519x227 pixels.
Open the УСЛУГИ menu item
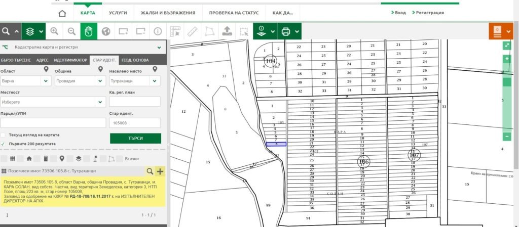tap(117, 13)
